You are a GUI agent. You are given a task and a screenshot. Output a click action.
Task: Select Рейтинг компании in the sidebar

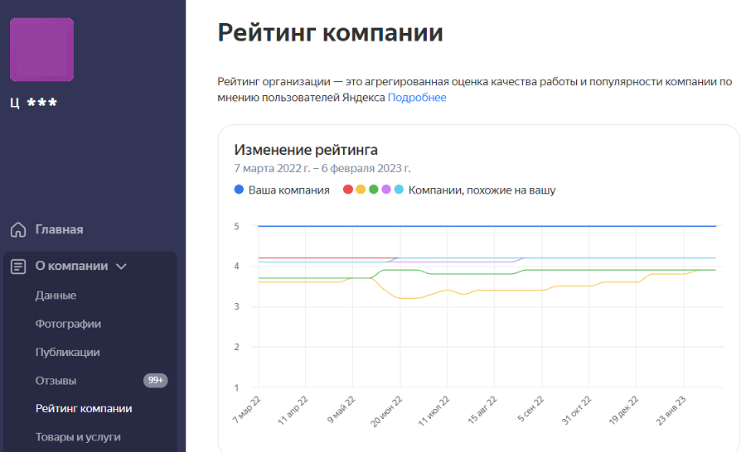[84, 409]
